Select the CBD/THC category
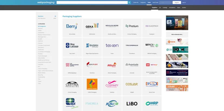 tap(40, 41)
